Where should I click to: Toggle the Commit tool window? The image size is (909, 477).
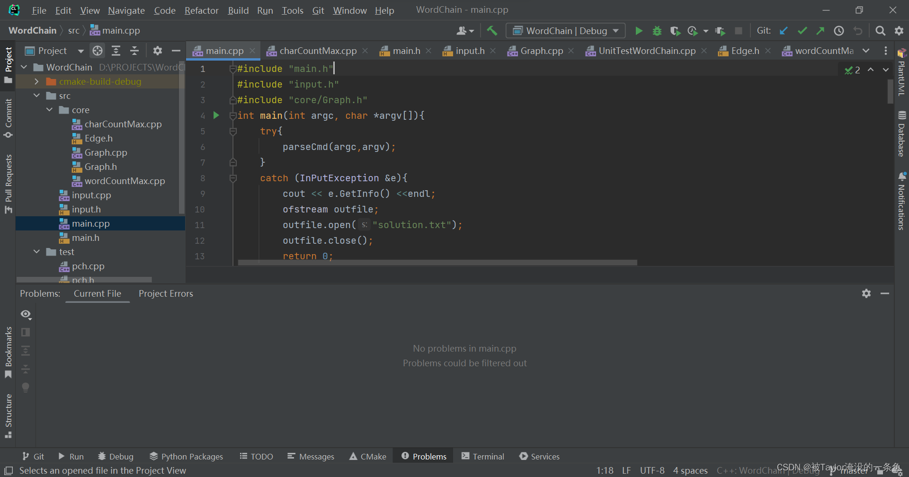pyautogui.click(x=8, y=118)
